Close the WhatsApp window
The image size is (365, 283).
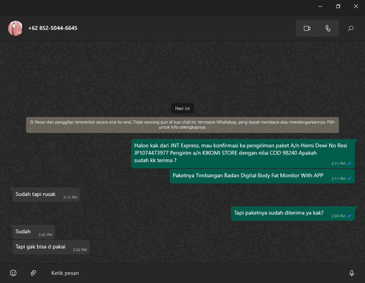(356, 7)
